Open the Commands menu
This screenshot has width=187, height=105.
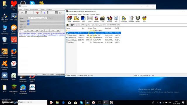point(73,14)
